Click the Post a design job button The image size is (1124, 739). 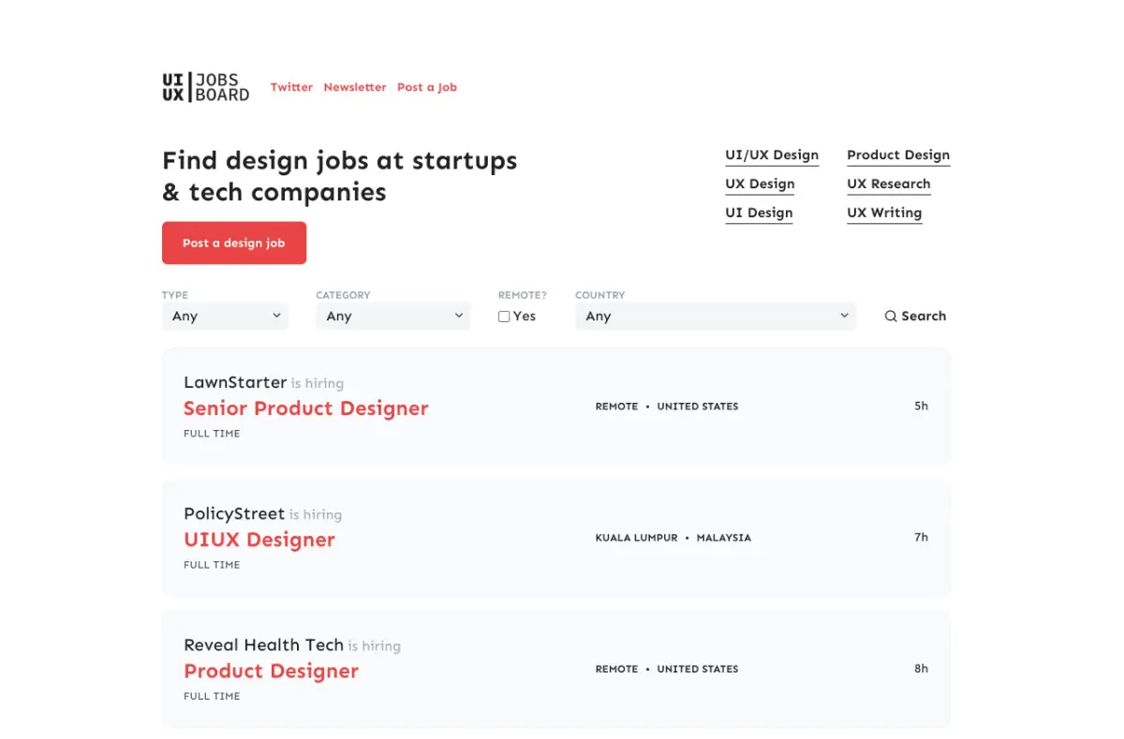pos(233,243)
